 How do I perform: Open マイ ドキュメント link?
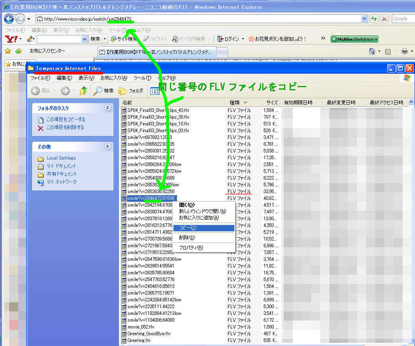[x=61, y=166]
